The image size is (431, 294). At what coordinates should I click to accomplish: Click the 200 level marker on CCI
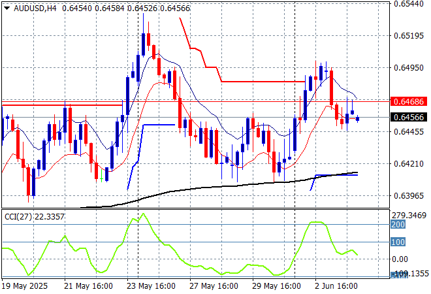pyautogui.click(x=398, y=224)
